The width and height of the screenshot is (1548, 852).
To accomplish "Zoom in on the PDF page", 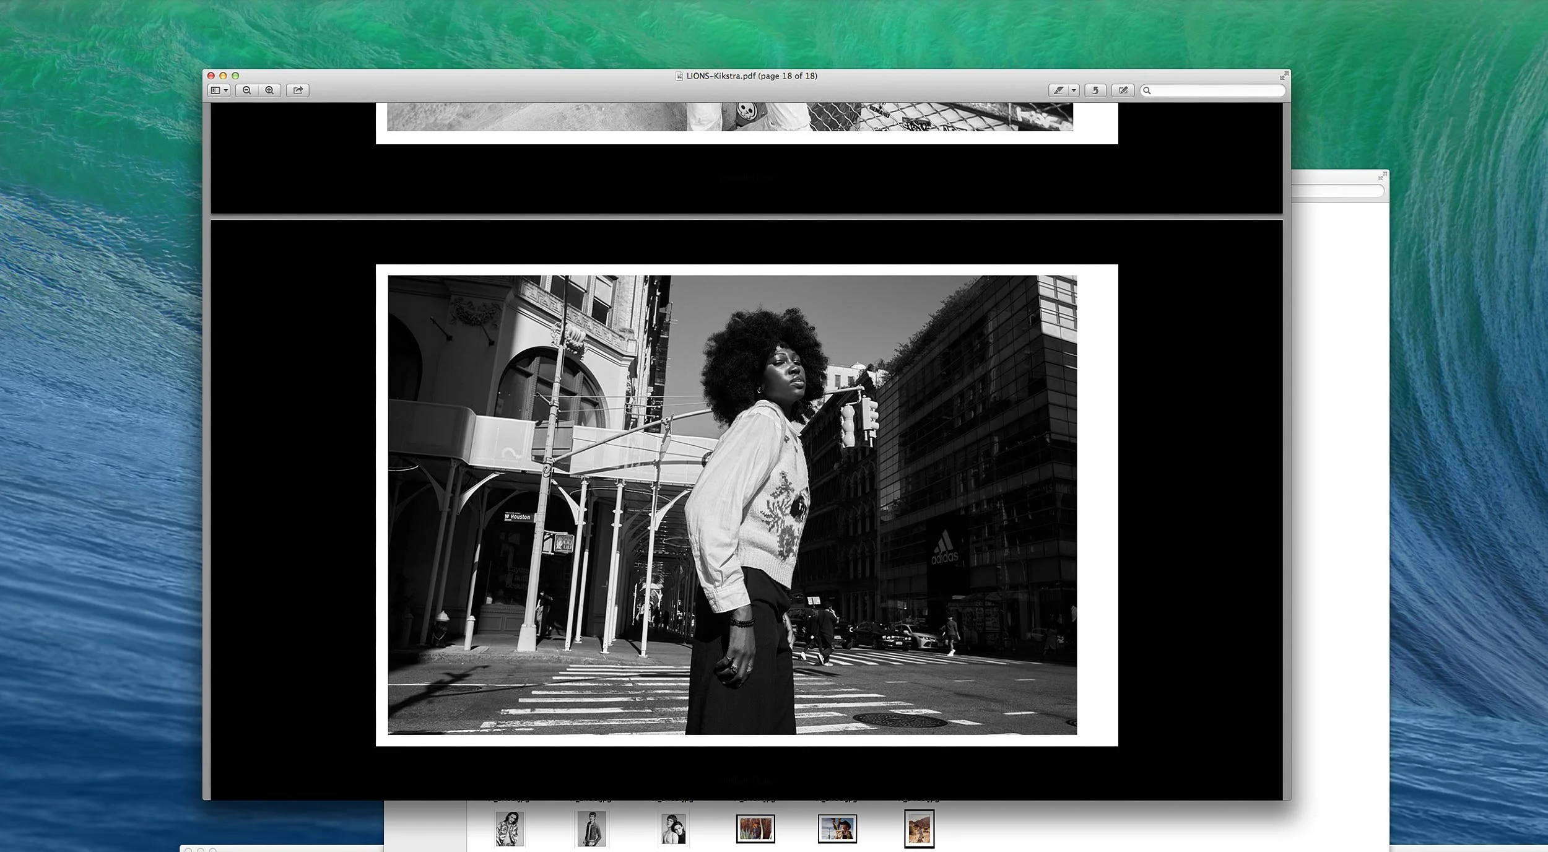I will coord(269,90).
